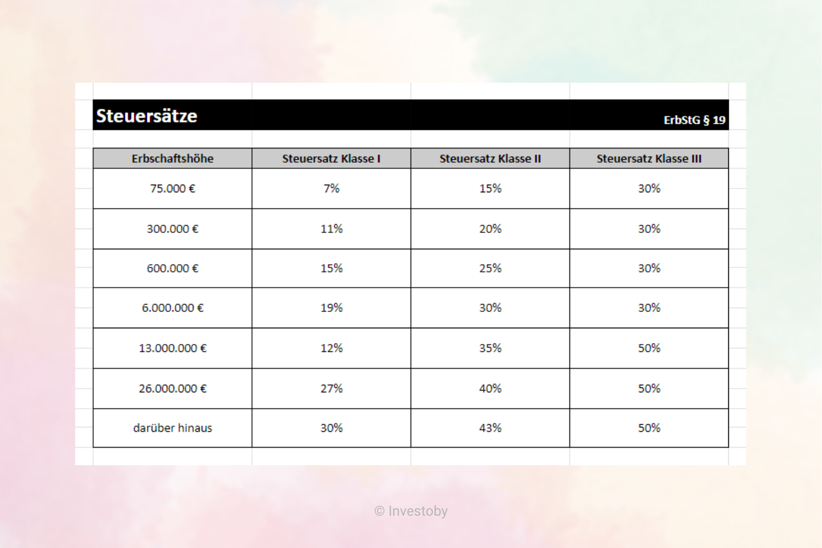Image resolution: width=822 pixels, height=548 pixels.
Task: Click the "darüber hinaus" cell
Action: 172,428
